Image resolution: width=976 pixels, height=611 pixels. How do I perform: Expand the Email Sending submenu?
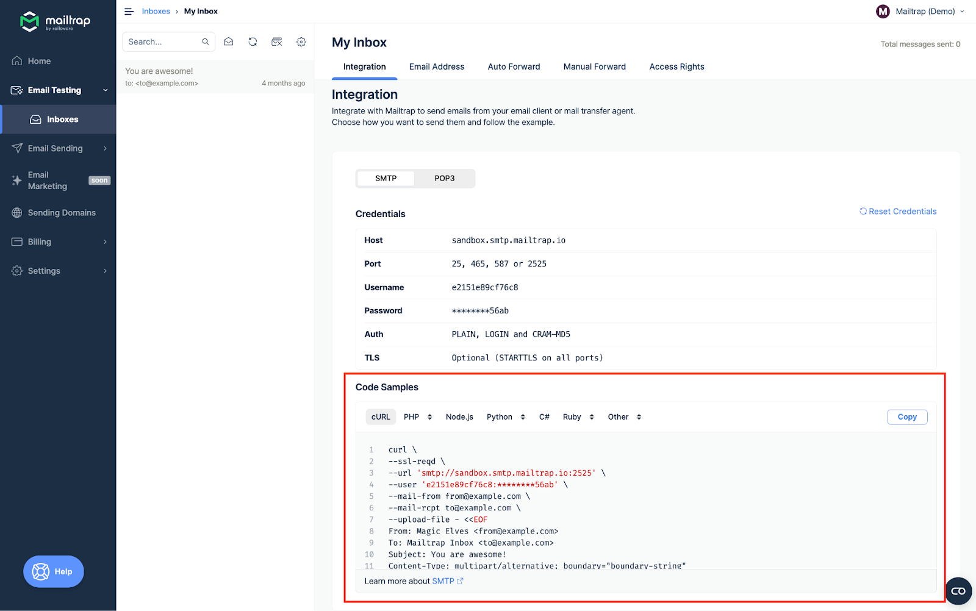tap(106, 148)
